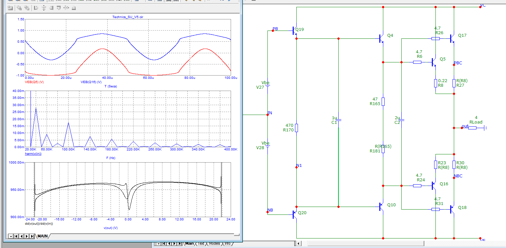This screenshot has height=248, width=506.
Task: Select resistor R170 symbol
Action: [x=296, y=128]
